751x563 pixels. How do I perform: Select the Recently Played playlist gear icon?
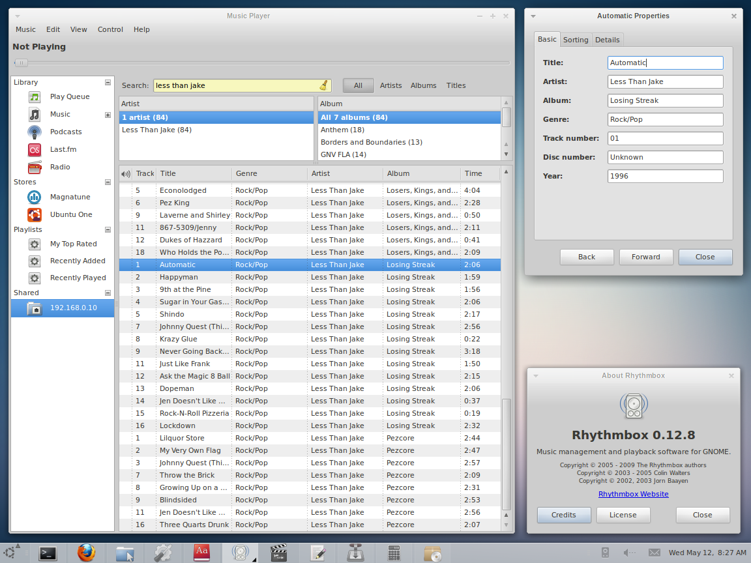35,278
